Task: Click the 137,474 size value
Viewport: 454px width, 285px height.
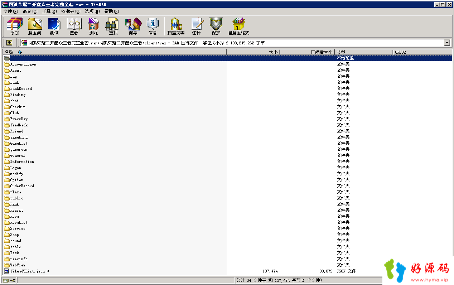Action: [x=270, y=271]
